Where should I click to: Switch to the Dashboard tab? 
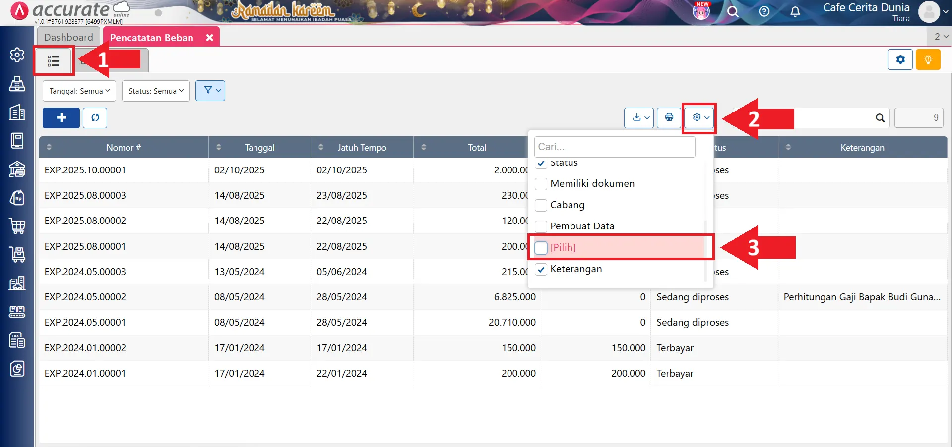pos(68,37)
